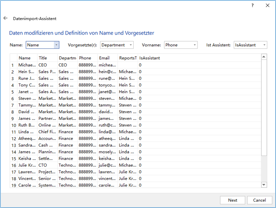Click the Name column header
This screenshot has width=276, height=208.
tap(24, 58)
